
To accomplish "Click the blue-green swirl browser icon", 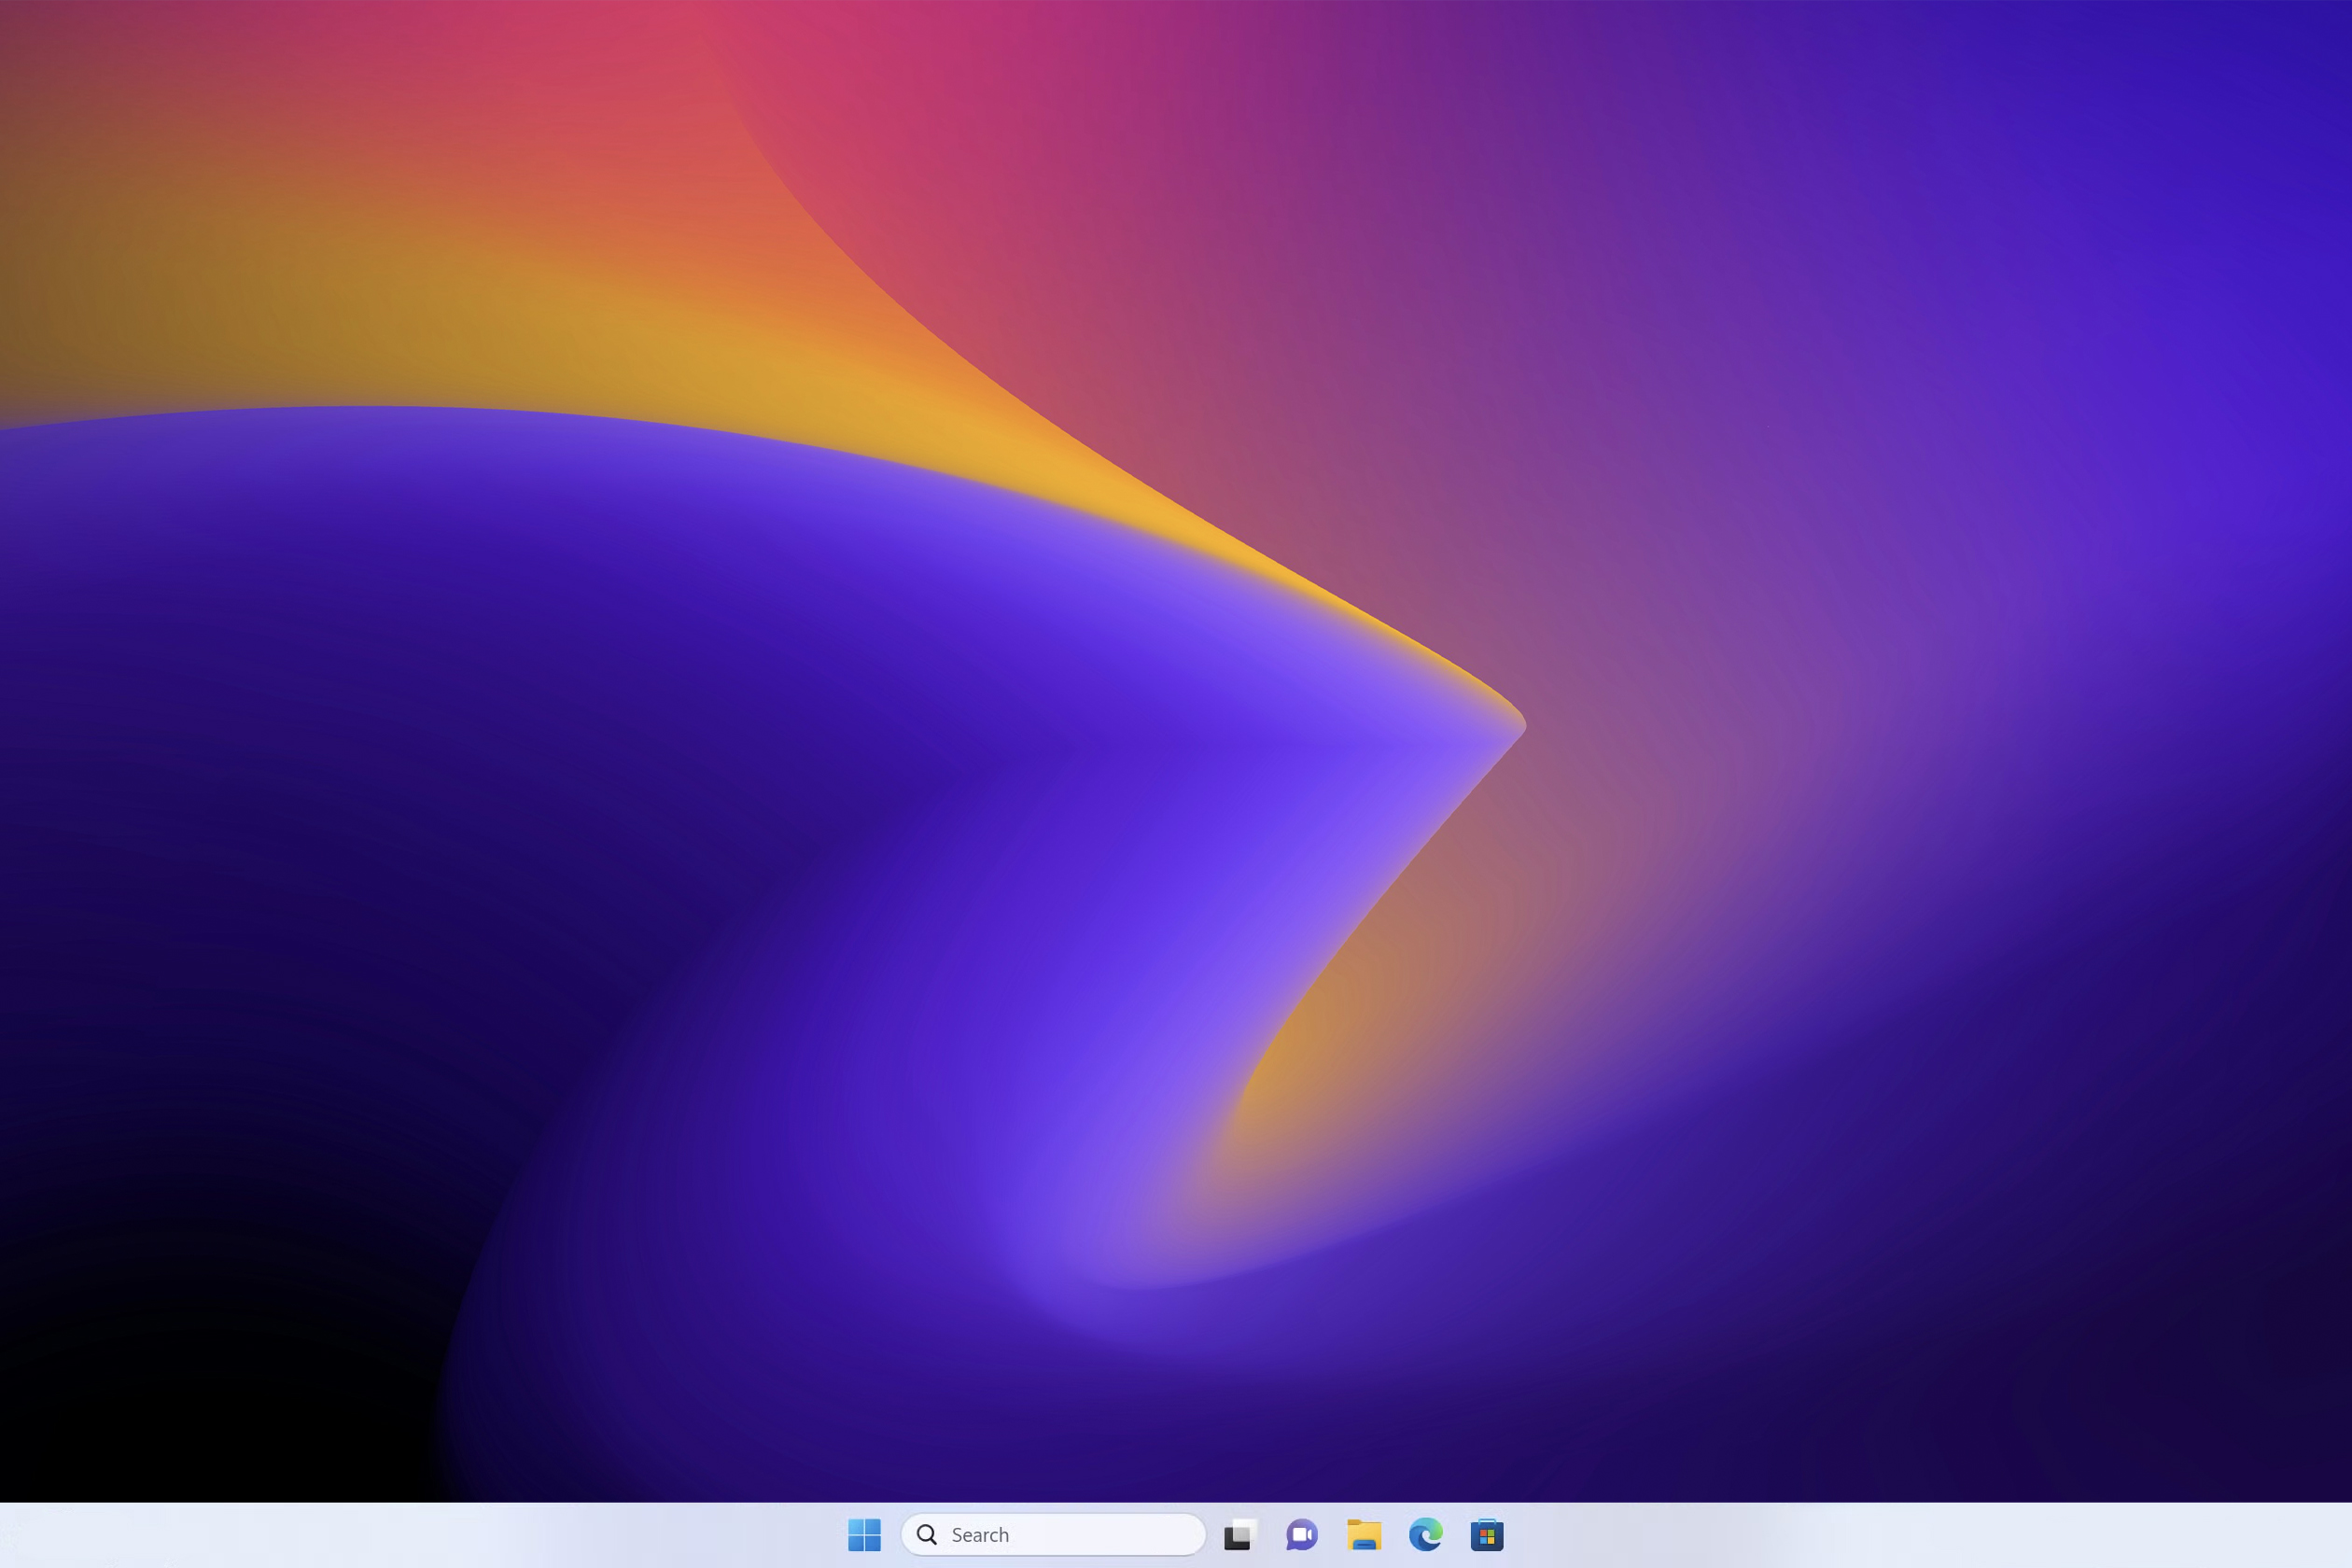I will [x=1426, y=1534].
